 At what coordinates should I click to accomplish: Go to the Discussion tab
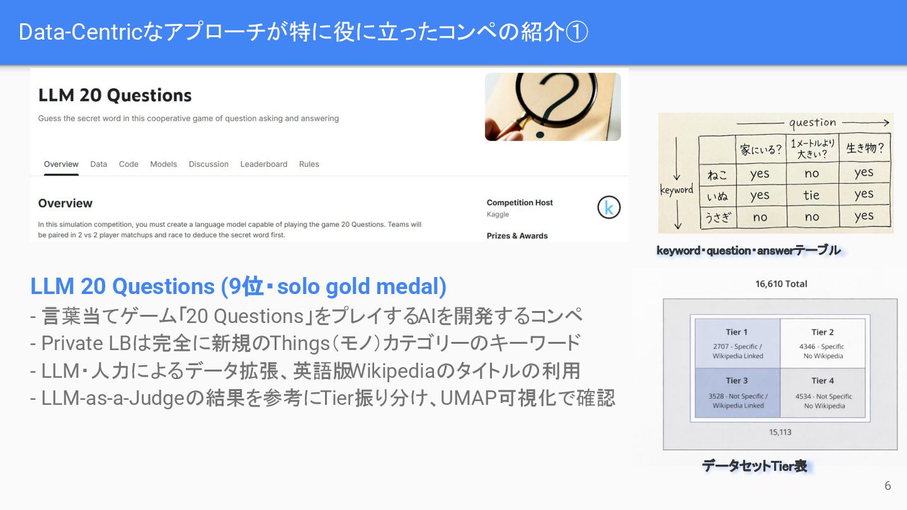[x=208, y=164]
